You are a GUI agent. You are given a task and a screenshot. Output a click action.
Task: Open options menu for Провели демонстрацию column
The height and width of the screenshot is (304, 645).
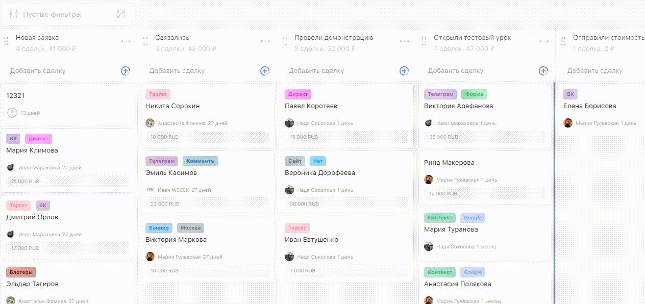coord(405,41)
